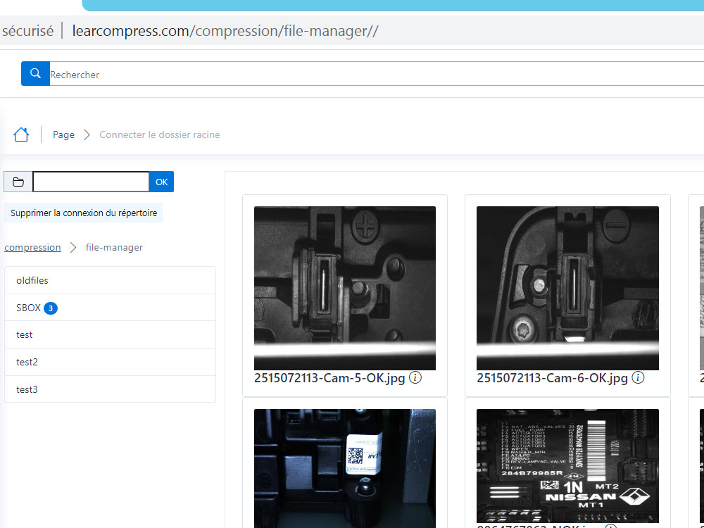Click 'Supprimer la connexion du répertoire'
704x528 pixels.
(x=84, y=213)
